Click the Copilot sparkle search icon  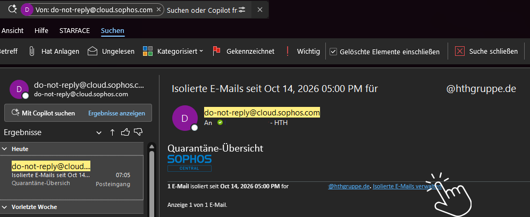[x=13, y=10]
